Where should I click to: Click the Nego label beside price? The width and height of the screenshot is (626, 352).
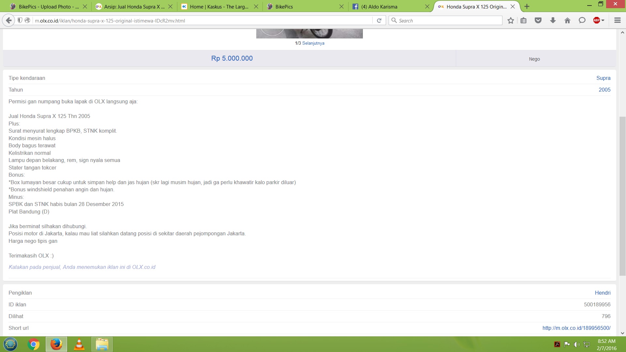(x=534, y=59)
